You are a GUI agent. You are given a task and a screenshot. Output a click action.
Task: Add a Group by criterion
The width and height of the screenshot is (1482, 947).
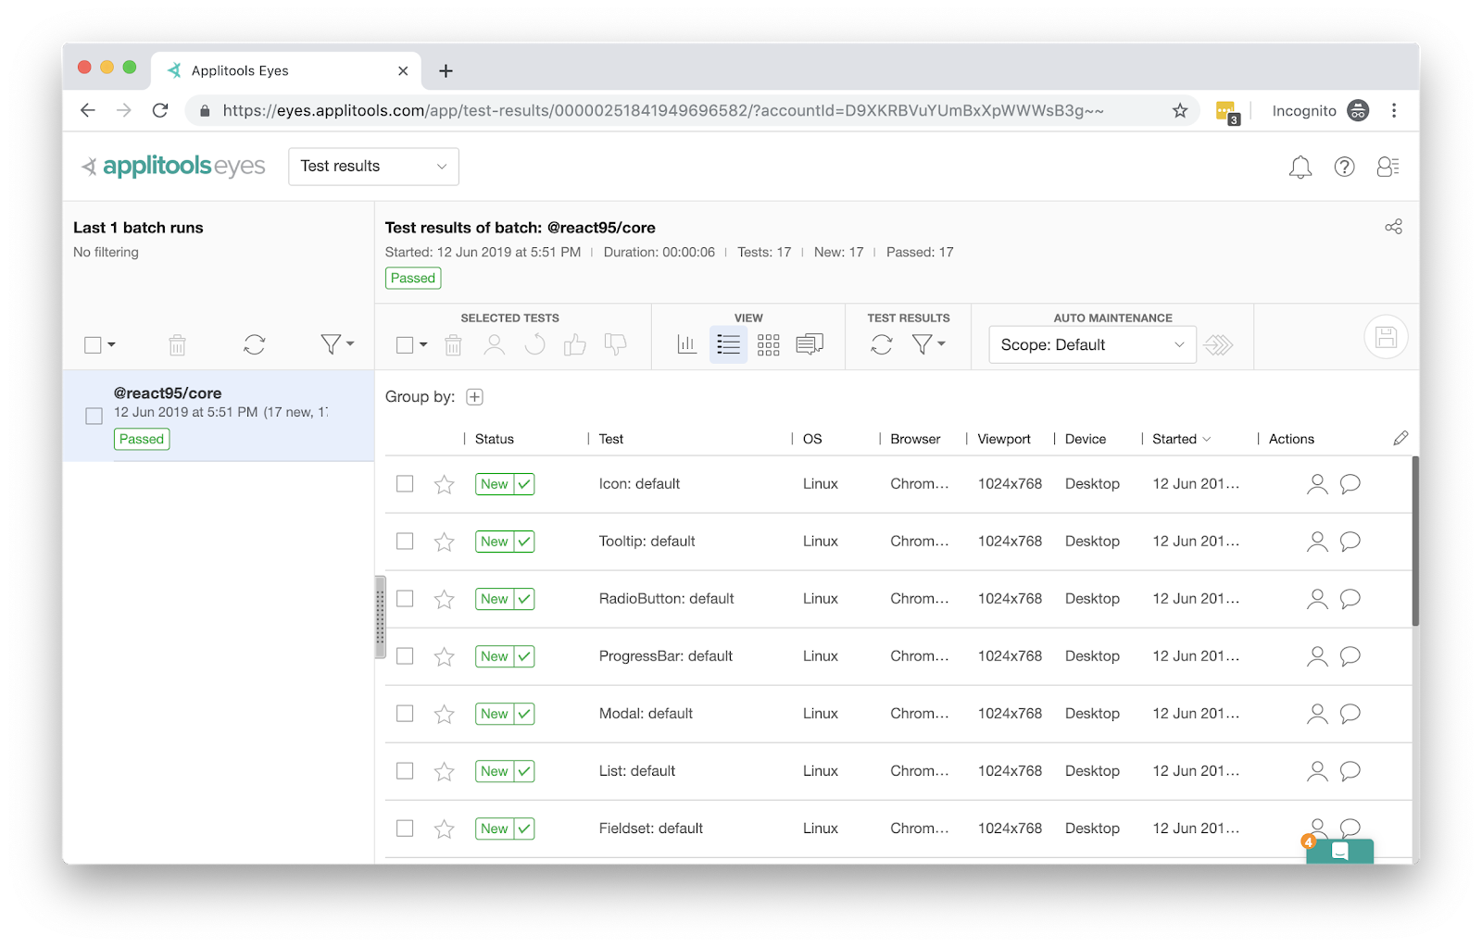click(474, 397)
